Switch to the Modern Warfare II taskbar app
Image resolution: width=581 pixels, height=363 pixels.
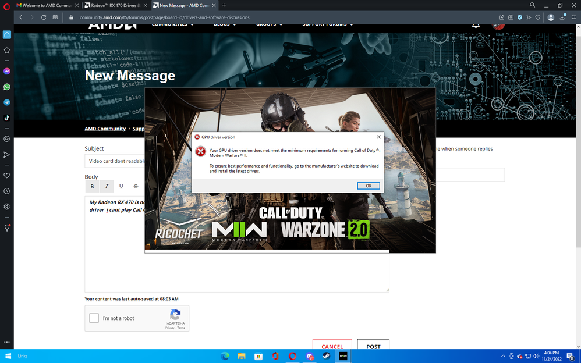click(343, 356)
